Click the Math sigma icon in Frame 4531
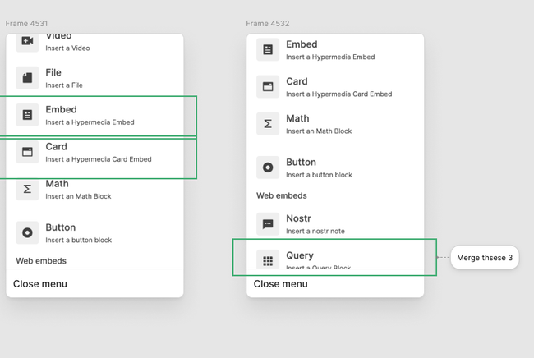The height and width of the screenshot is (358, 534). click(x=27, y=189)
